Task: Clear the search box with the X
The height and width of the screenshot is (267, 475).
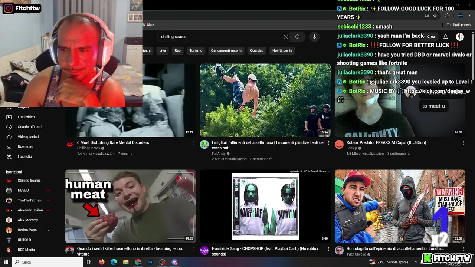Action: tap(286, 37)
